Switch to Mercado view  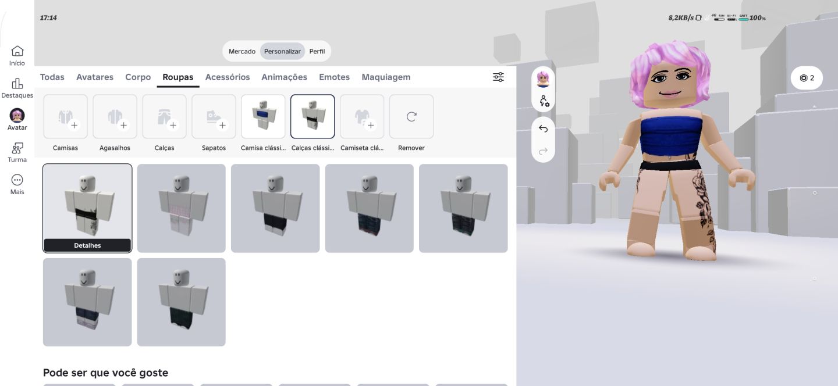242,51
